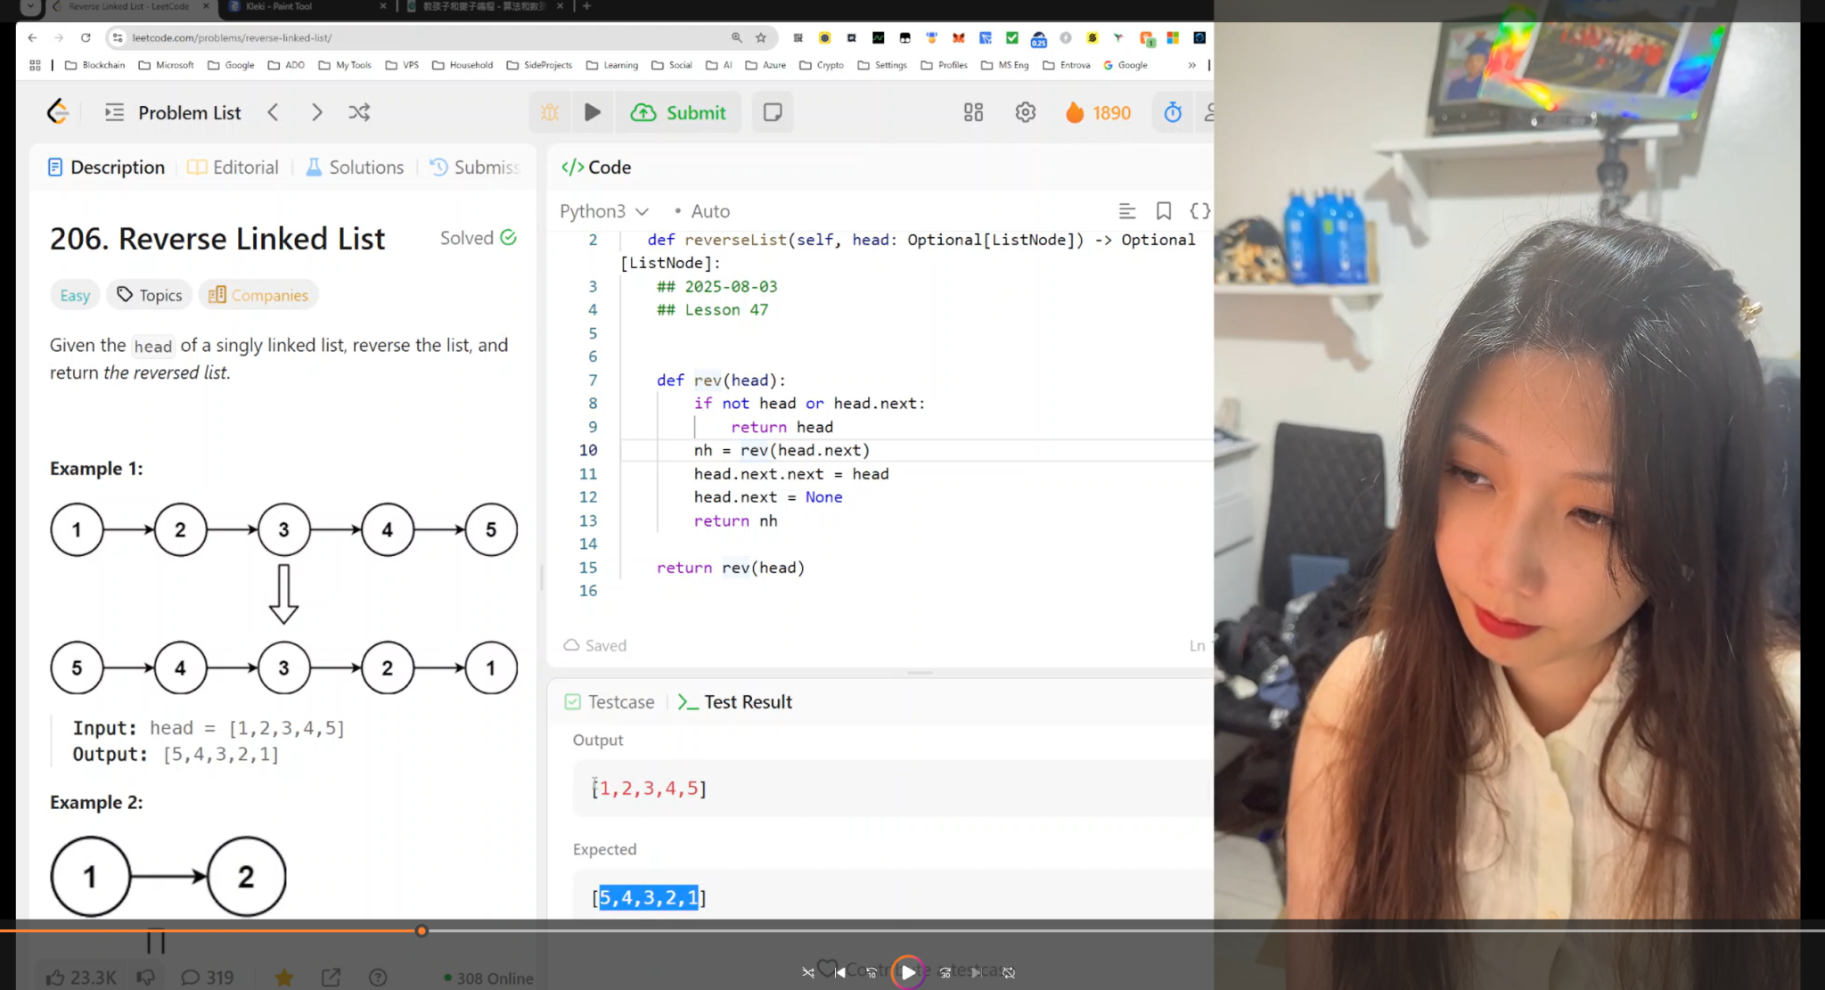Open the debugger bug icon
Viewport: 1825px width, 990px height.
(550, 112)
